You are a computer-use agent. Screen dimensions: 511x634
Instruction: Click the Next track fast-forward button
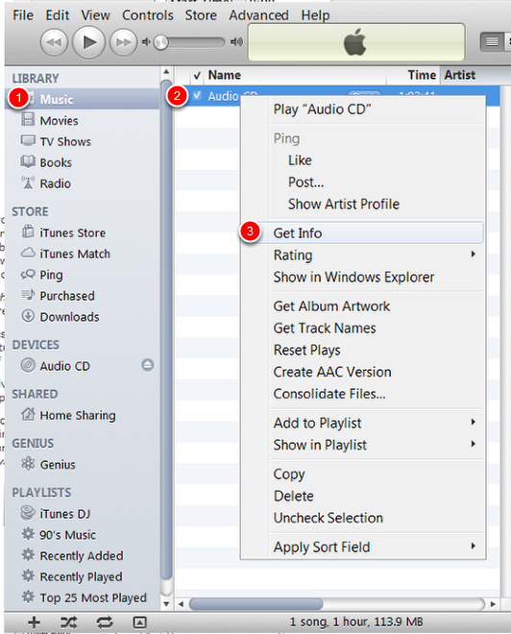(123, 42)
